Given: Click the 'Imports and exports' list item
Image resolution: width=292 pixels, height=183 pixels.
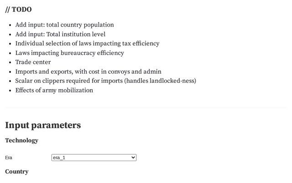Looking at the screenshot, I should point(88,72).
